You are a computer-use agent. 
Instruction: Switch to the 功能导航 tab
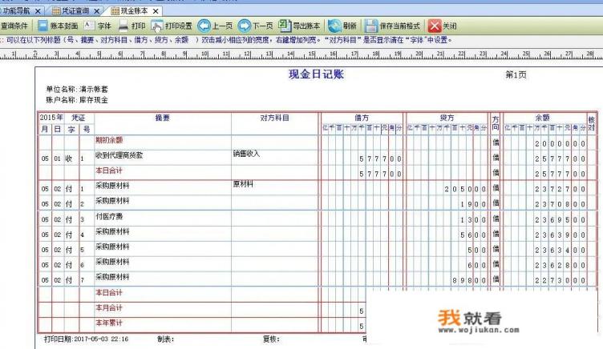click(x=17, y=11)
